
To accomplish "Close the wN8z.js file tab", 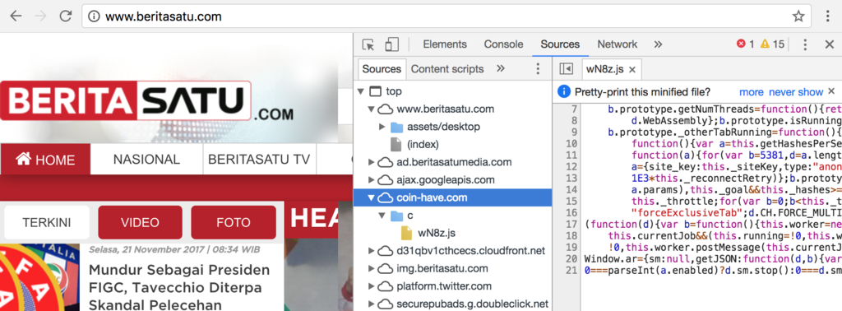I will click(x=632, y=69).
